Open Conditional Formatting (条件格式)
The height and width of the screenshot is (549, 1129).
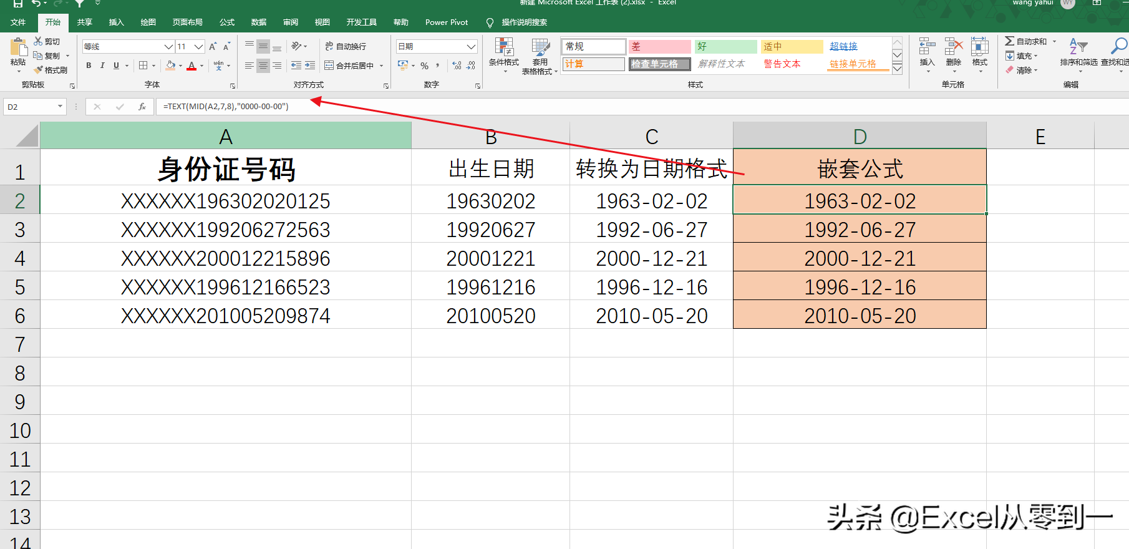(x=503, y=54)
